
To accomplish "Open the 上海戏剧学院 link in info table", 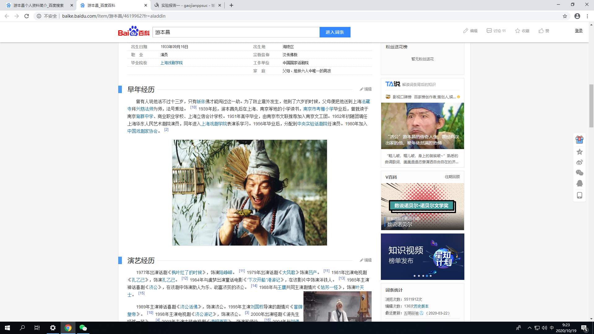I will click(171, 63).
